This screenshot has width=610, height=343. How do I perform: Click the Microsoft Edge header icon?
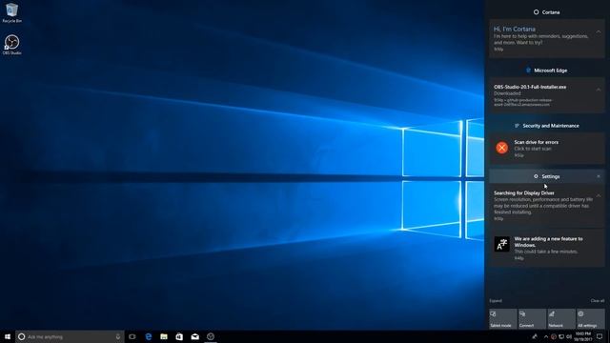pyautogui.click(x=528, y=71)
